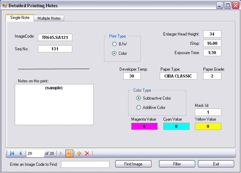
Task: Switch to the Multiple Notes tab
Action: pyautogui.click(x=49, y=18)
